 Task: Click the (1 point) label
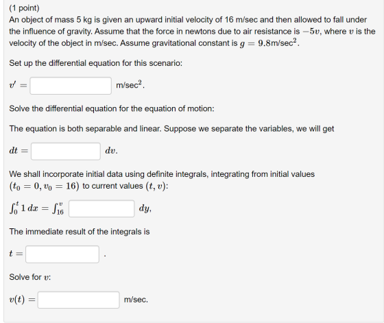coord(24,8)
